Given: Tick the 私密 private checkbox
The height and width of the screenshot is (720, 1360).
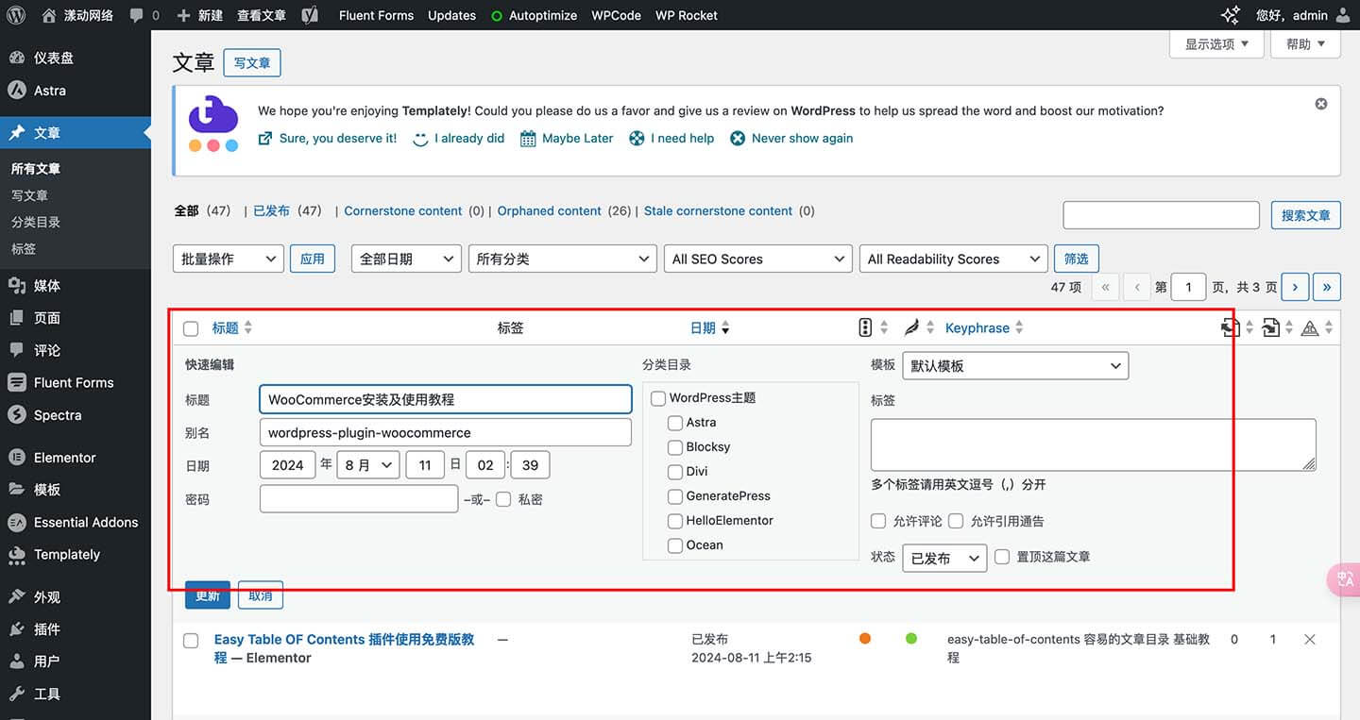Looking at the screenshot, I should [x=503, y=499].
